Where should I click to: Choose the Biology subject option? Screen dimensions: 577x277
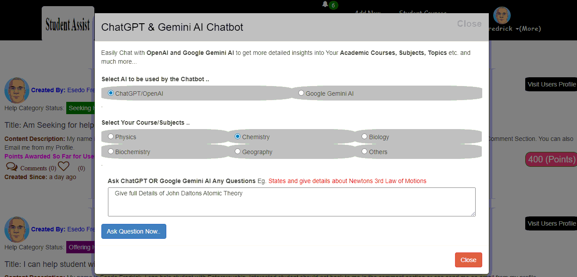tap(365, 137)
